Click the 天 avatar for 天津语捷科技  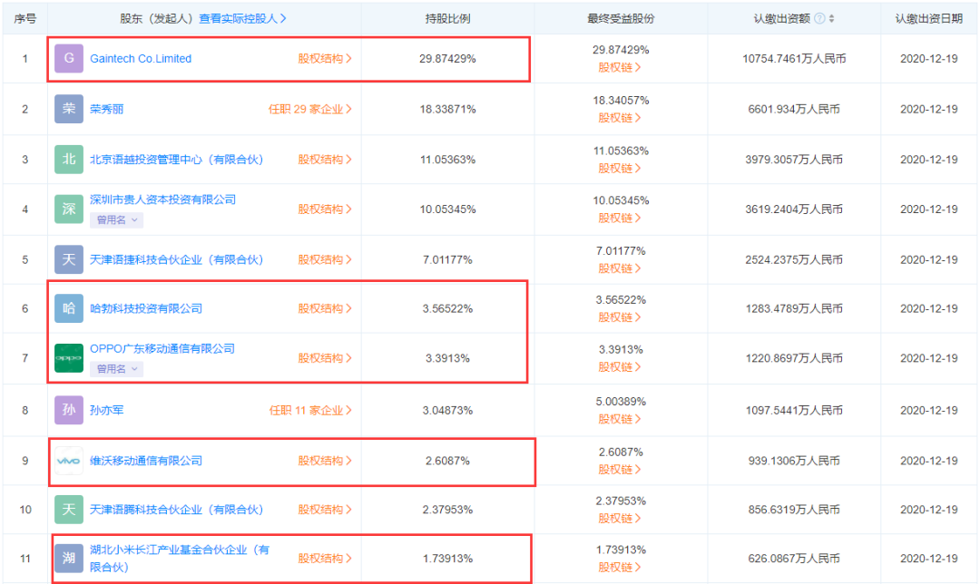pyautogui.click(x=69, y=259)
